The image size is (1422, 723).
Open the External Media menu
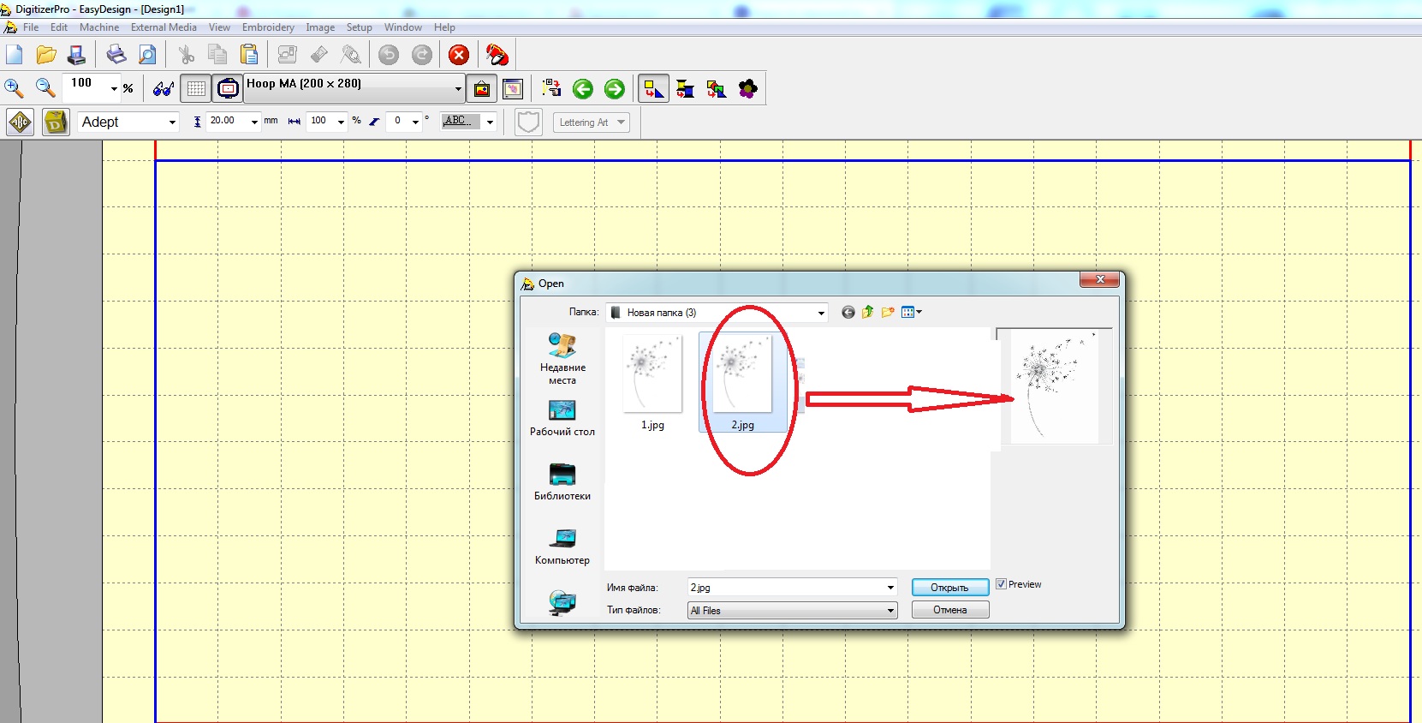[x=164, y=27]
